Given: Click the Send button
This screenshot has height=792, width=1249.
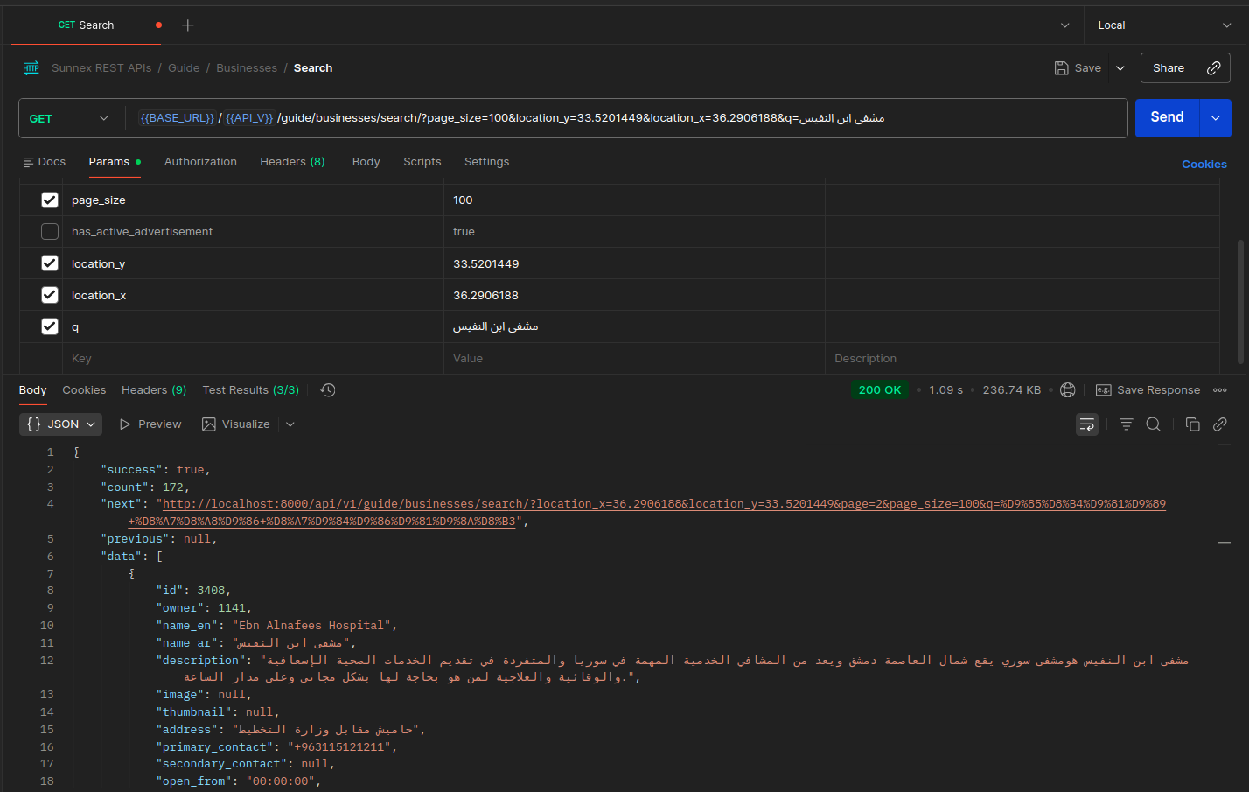Looking at the screenshot, I should (1166, 118).
